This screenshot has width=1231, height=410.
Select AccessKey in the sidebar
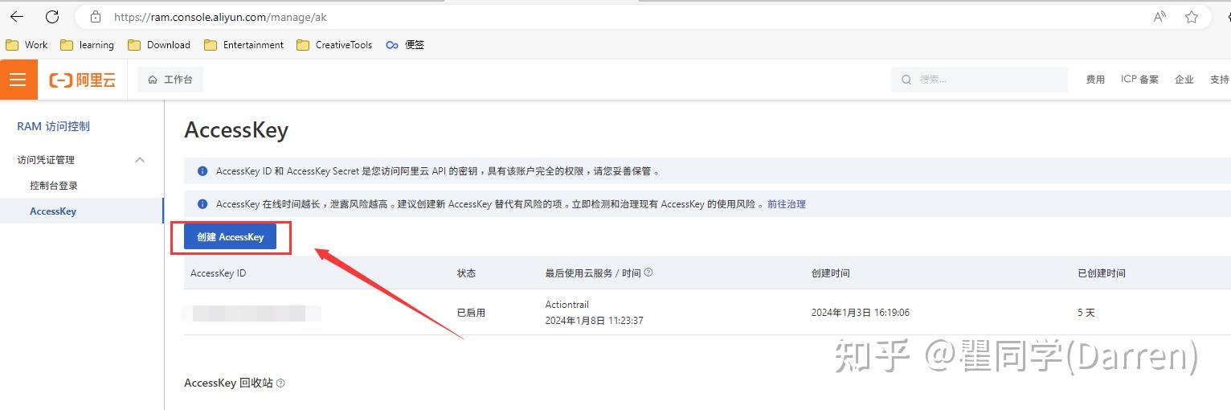click(53, 211)
